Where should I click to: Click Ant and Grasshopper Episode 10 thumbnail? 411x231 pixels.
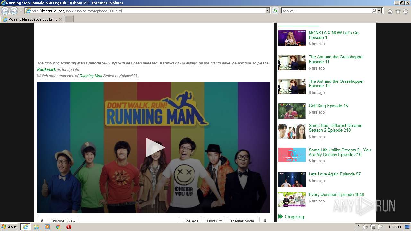292,87
